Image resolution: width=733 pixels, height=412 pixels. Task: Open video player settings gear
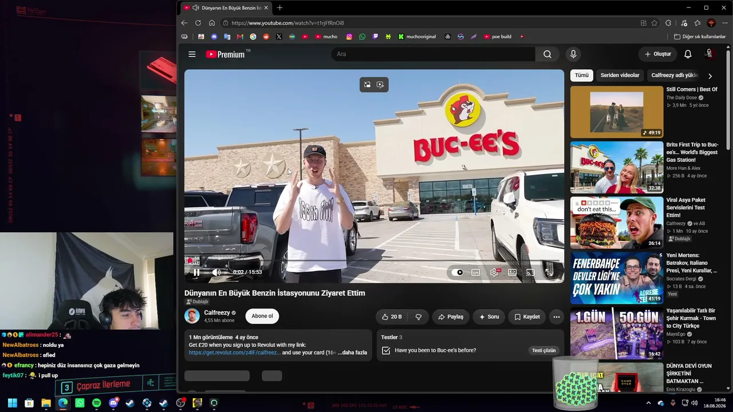(x=494, y=272)
